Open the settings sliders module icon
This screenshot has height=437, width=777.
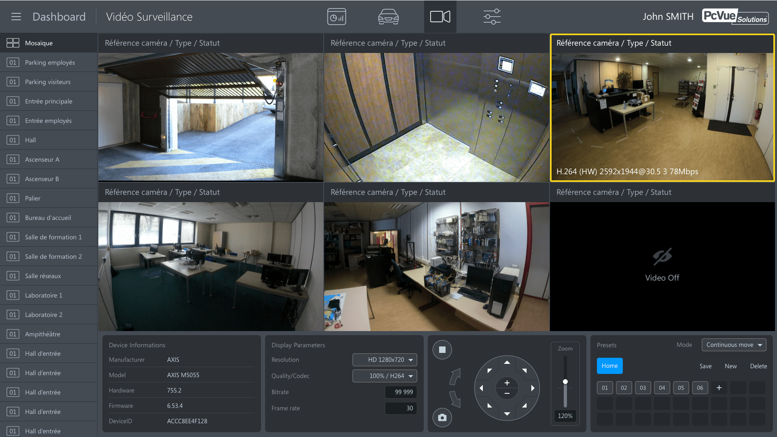492,17
